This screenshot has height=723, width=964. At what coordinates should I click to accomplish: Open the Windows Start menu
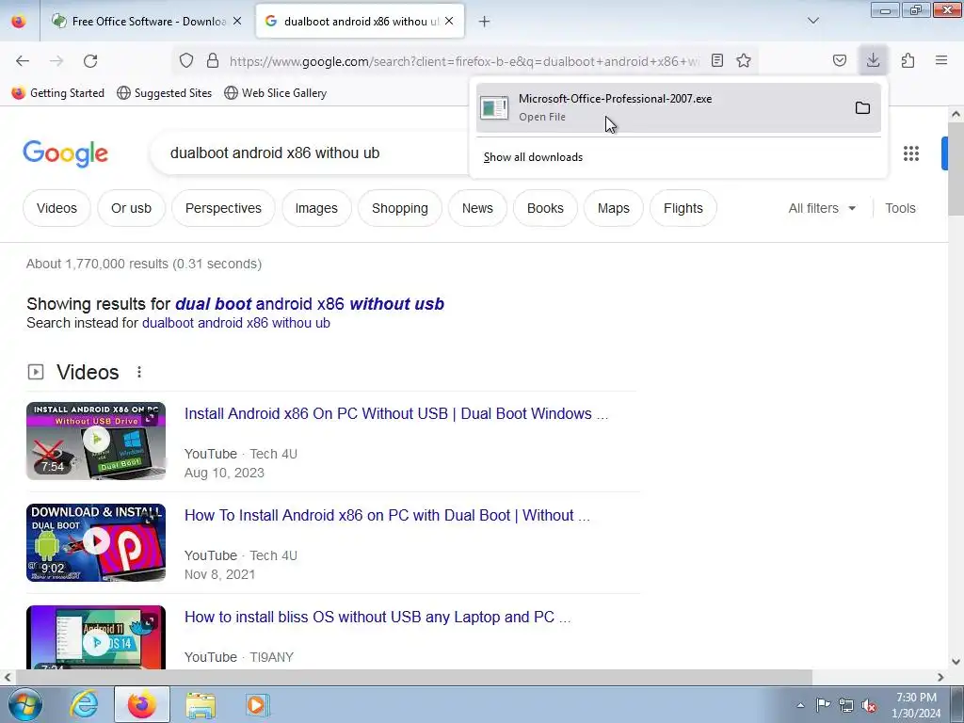click(x=25, y=704)
